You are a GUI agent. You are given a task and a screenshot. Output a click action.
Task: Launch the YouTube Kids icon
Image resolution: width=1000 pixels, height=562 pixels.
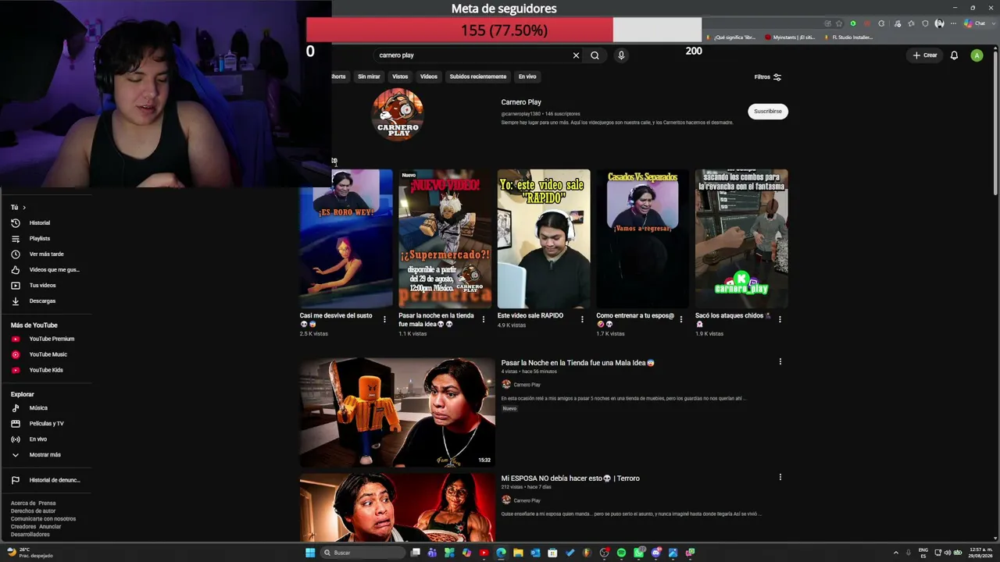(15, 370)
